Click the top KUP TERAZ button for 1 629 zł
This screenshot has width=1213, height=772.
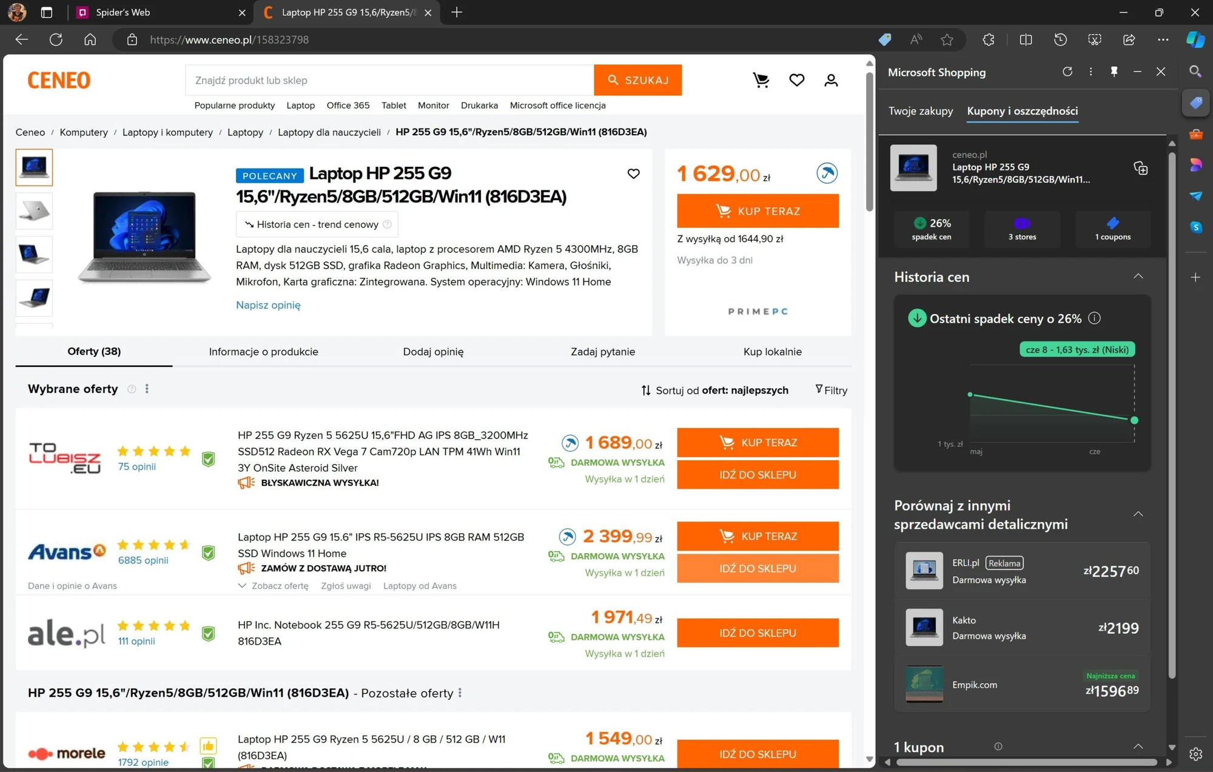pos(758,211)
